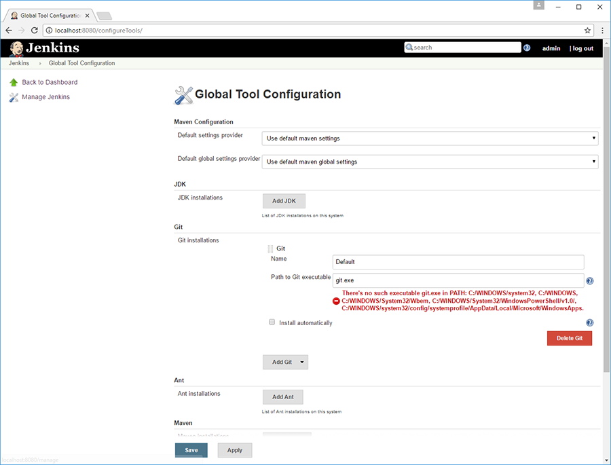Go Back to Dashboard link
The width and height of the screenshot is (611, 465).
(50, 82)
